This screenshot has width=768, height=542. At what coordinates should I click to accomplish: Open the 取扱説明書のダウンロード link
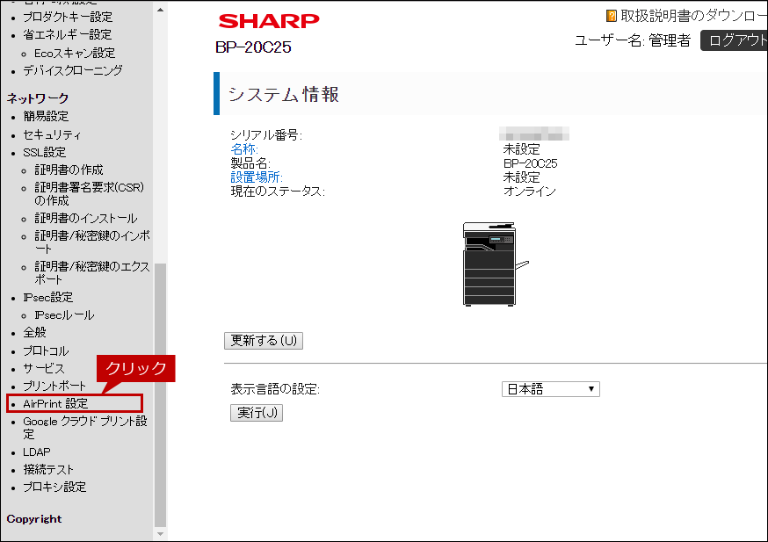pos(693,16)
